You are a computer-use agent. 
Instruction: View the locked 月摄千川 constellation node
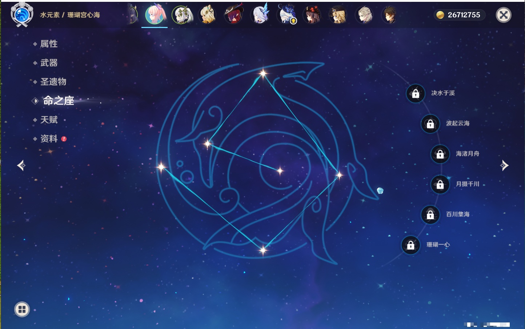[440, 184]
